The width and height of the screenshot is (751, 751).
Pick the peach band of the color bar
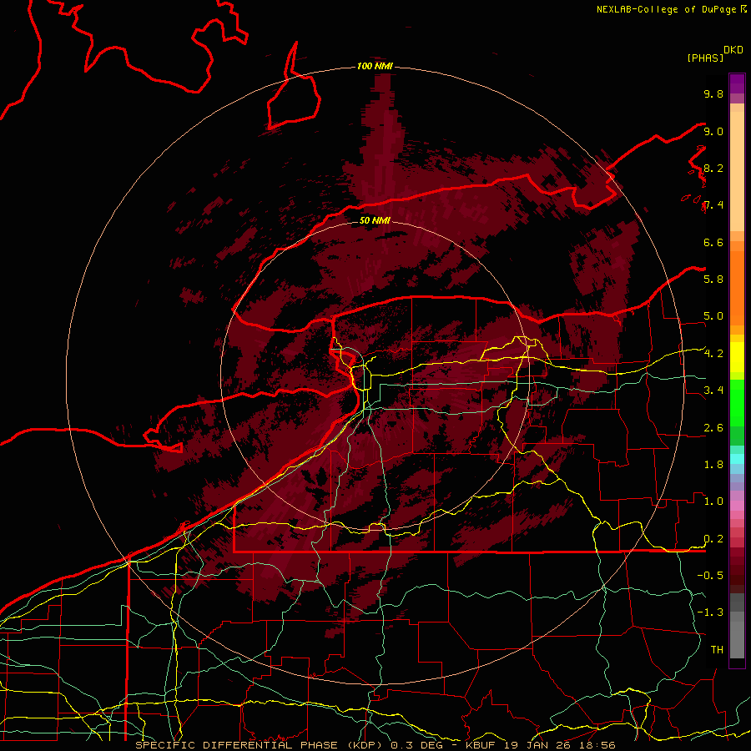tap(737, 171)
